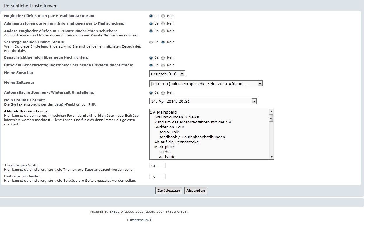Pick Marktplatz from the forum list

pos(164,147)
